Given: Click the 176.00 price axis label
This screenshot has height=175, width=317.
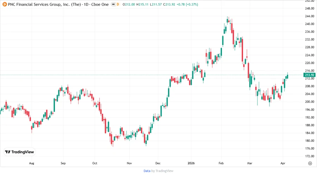Looking at the screenshot, I should (x=310, y=148).
